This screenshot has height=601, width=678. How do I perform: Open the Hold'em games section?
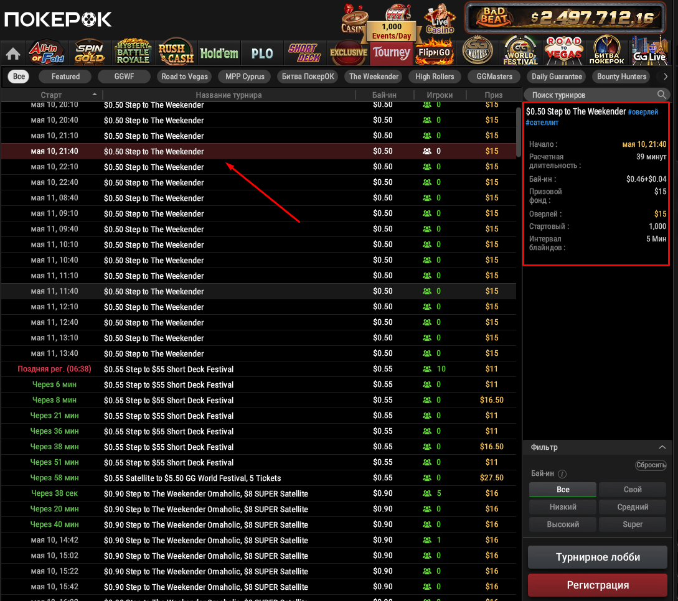tap(219, 53)
